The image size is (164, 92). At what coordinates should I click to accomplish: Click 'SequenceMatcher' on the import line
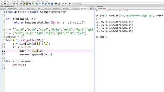[x=53, y=12]
